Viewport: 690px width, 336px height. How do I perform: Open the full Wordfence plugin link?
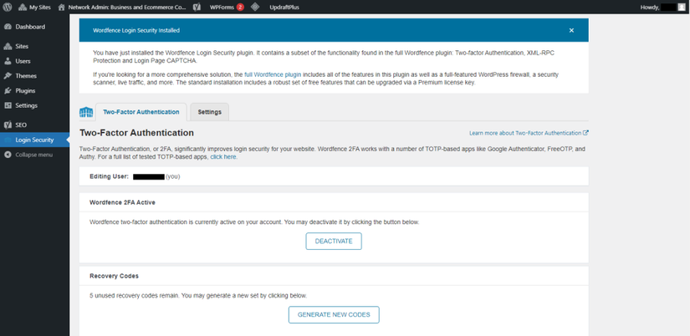pyautogui.click(x=273, y=74)
